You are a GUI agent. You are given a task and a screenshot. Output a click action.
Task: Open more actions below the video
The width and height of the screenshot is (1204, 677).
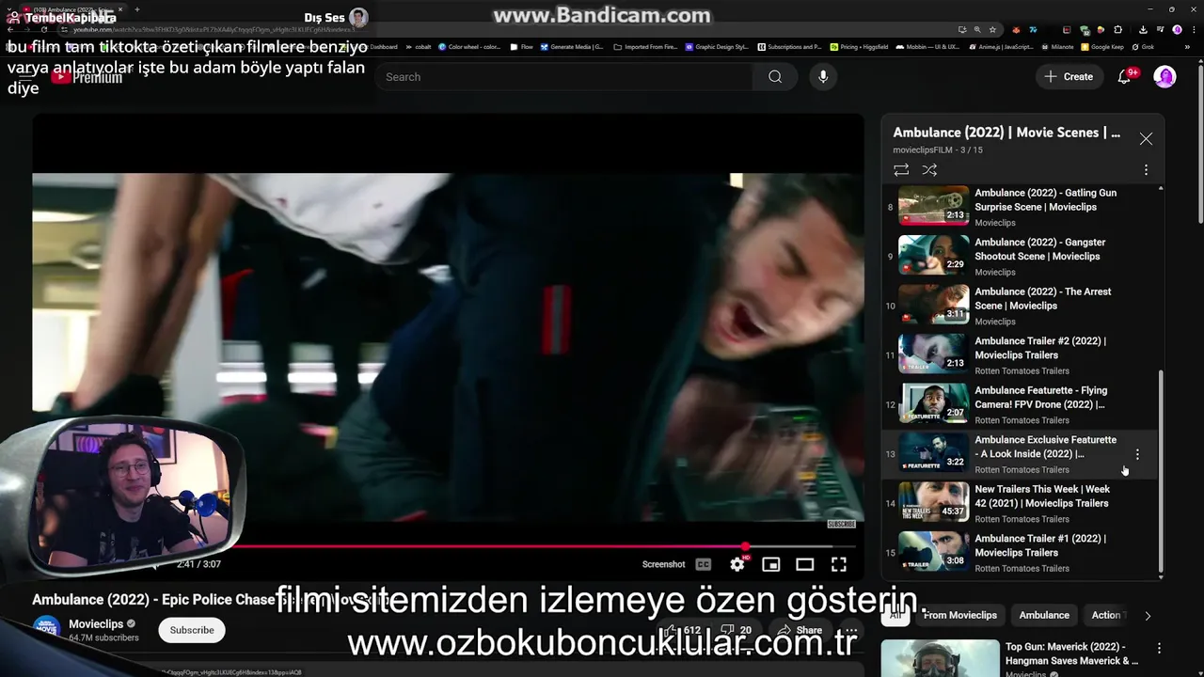click(851, 630)
